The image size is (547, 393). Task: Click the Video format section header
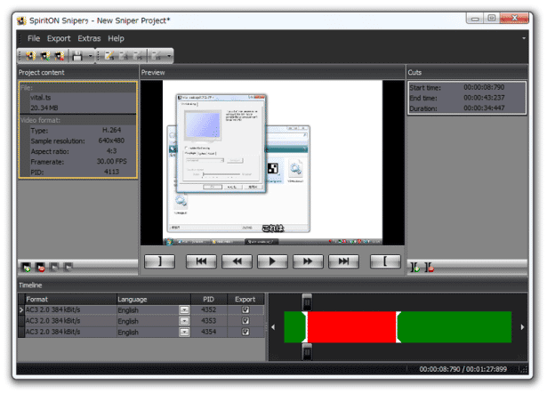pos(77,120)
